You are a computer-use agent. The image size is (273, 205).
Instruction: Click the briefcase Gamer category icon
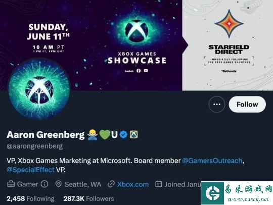click(x=11, y=184)
